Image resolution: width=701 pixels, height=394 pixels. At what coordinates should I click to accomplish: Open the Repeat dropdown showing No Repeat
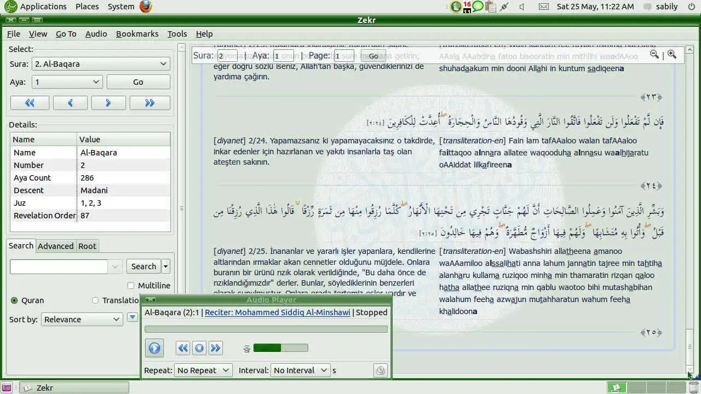[x=203, y=370]
